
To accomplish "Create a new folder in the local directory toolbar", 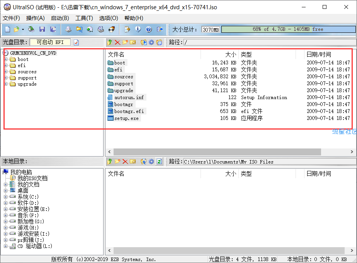I will click(x=117, y=162).
